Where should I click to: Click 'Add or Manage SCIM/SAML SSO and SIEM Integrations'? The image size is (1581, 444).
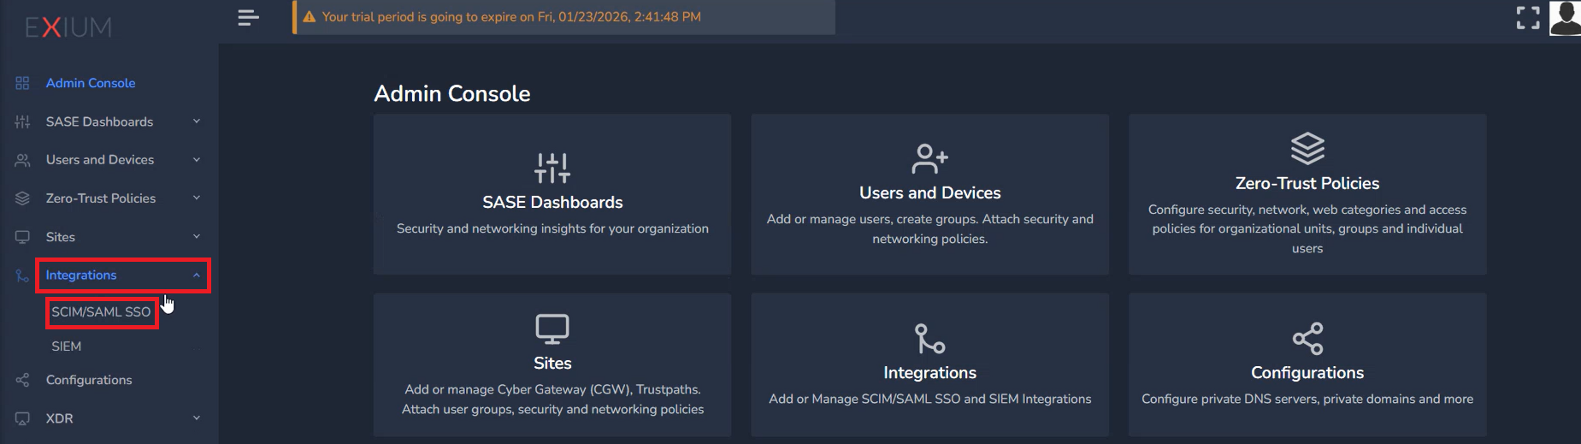pyautogui.click(x=930, y=400)
